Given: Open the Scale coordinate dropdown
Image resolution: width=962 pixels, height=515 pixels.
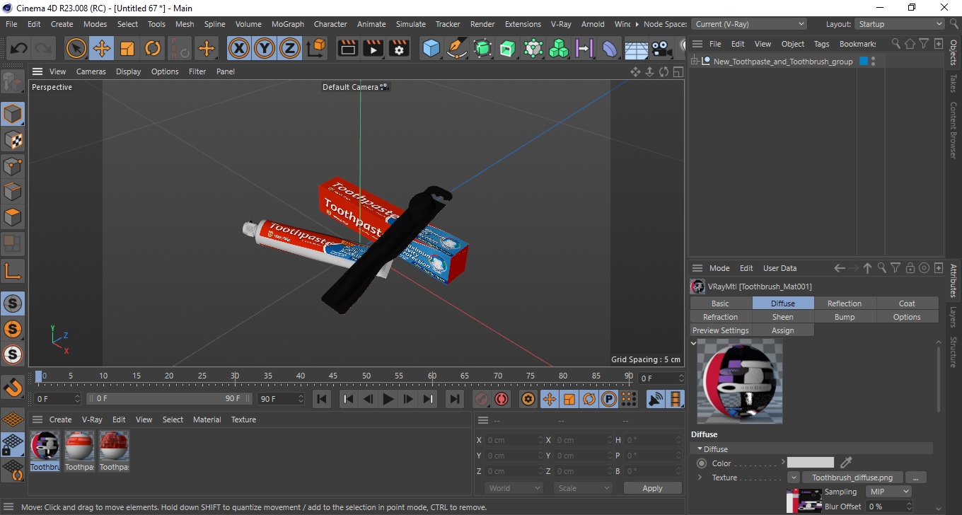Looking at the screenshot, I should point(583,488).
